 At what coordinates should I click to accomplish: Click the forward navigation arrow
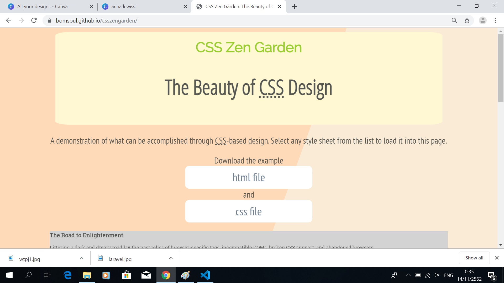21,20
